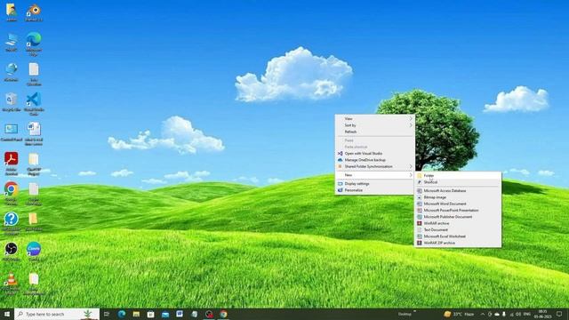Open the notification center icon
This screenshot has height=320, width=569.
click(559, 314)
